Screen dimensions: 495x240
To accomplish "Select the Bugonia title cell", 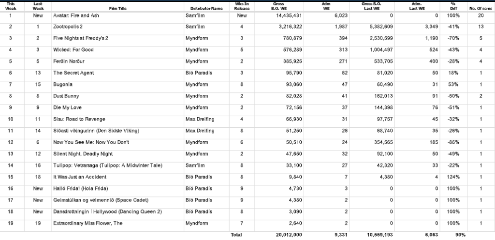I will [x=63, y=85].
